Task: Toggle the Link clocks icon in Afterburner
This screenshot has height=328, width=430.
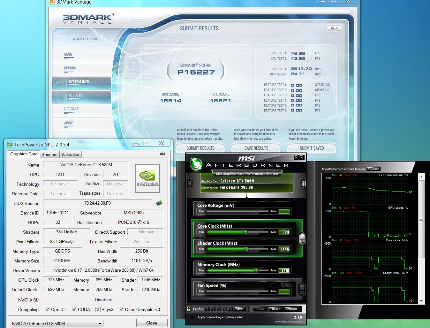Action: [302, 238]
